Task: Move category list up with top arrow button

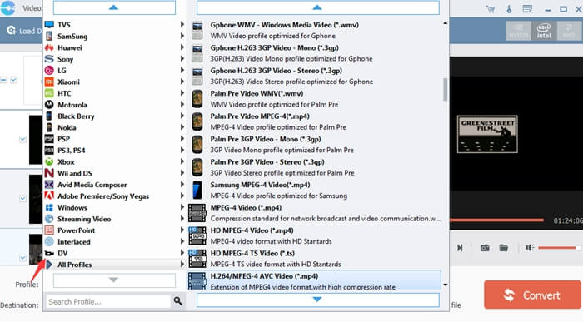Action: click(114, 7)
